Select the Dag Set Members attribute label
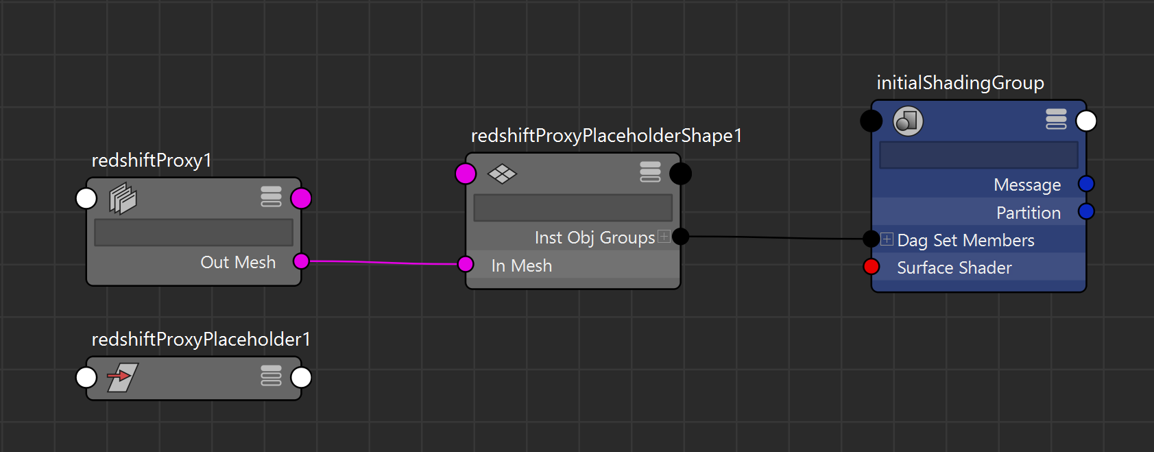Viewport: 1154px width, 452px height. pos(965,240)
